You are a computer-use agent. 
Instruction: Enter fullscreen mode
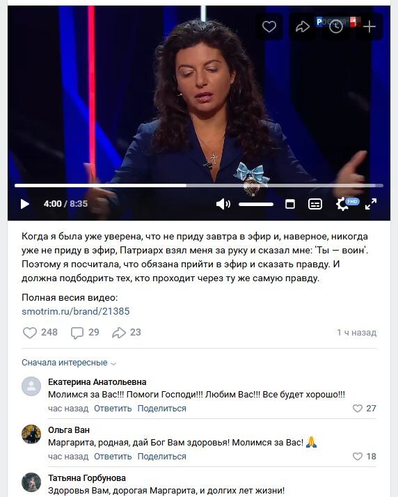[371, 204]
